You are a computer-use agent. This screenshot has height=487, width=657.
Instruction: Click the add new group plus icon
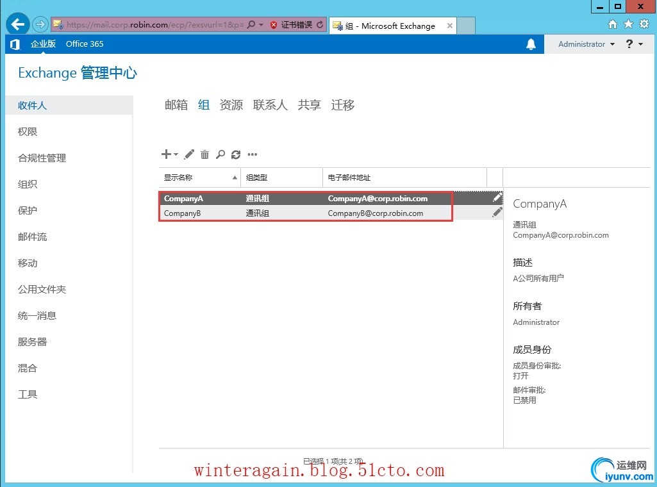click(166, 154)
